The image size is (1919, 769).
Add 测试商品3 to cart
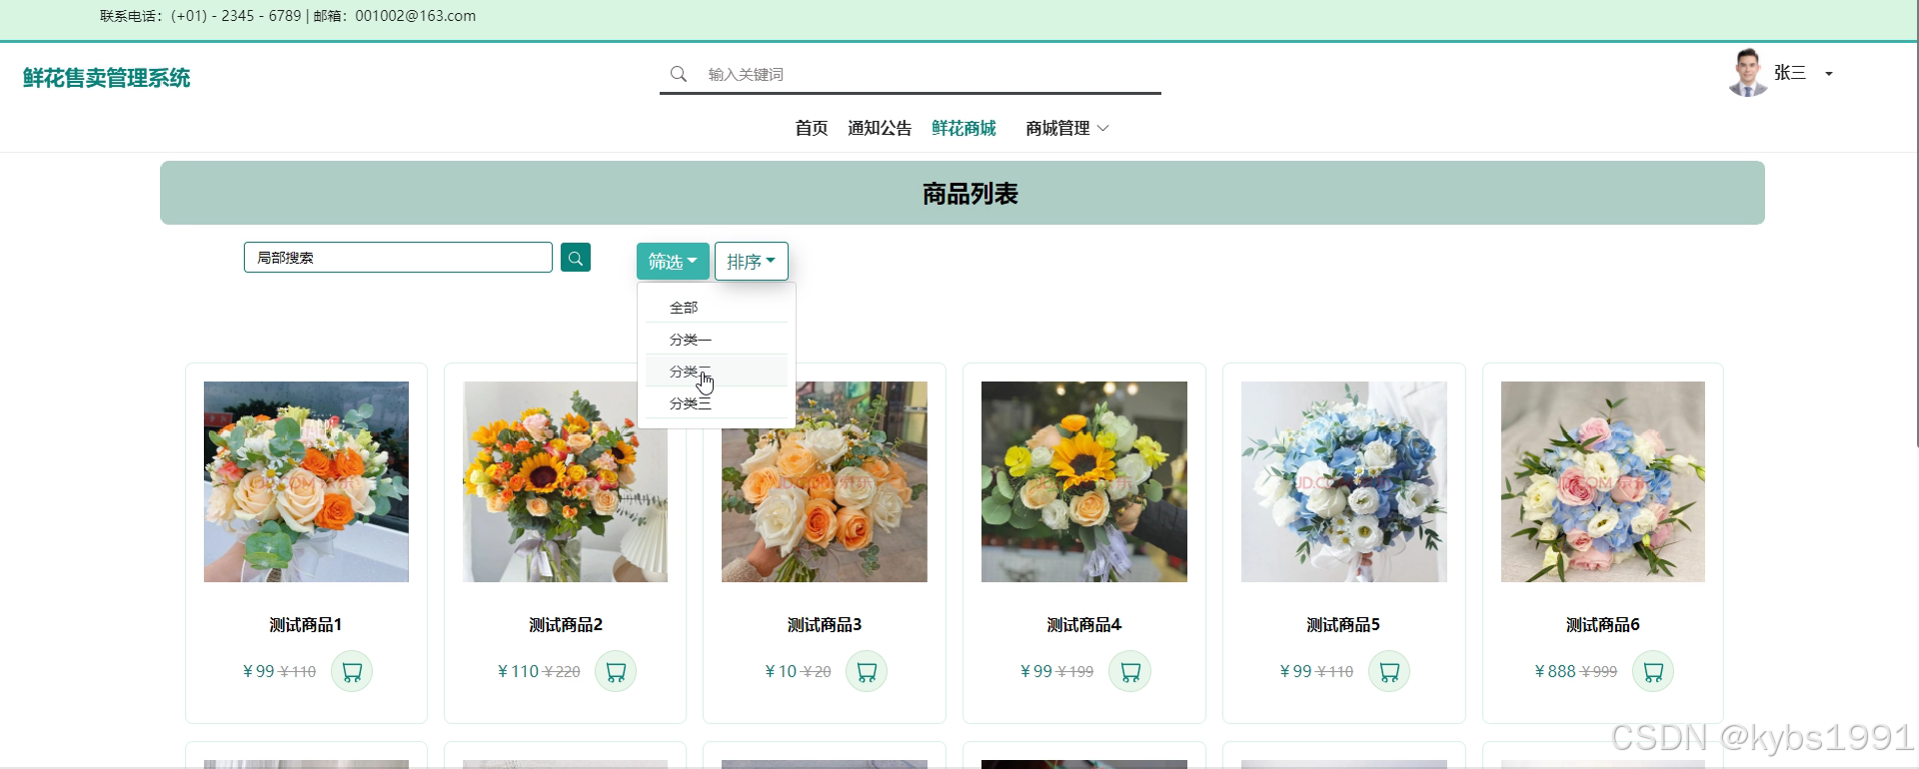coord(867,671)
